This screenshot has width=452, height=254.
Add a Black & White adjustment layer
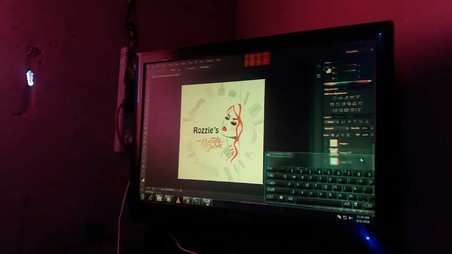(x=343, y=104)
